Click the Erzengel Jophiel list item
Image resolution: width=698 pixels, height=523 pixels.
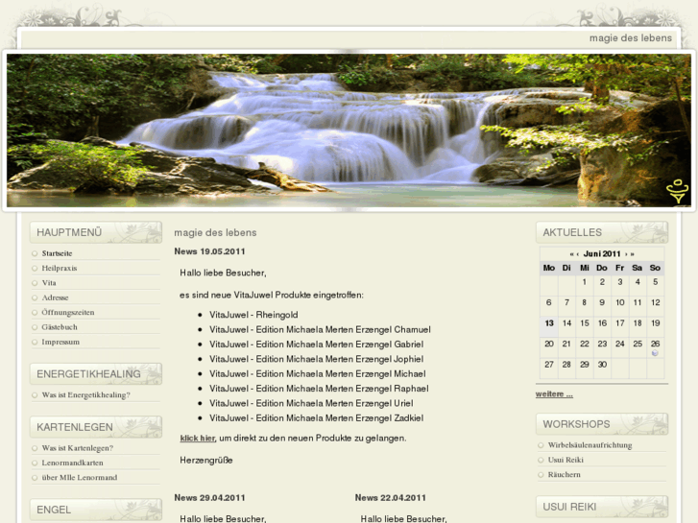click(317, 359)
